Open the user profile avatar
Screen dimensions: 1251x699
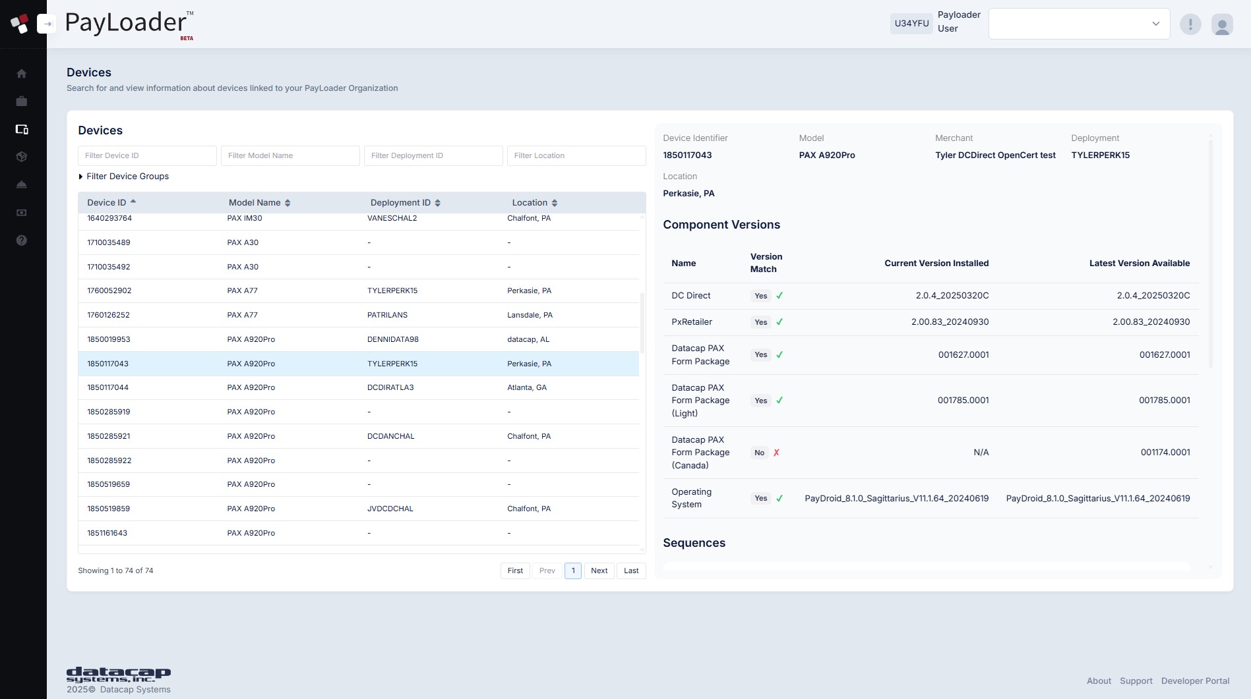point(1222,24)
